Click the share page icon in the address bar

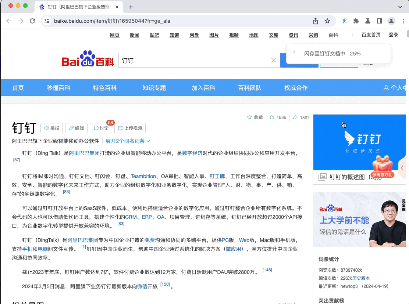point(316,21)
